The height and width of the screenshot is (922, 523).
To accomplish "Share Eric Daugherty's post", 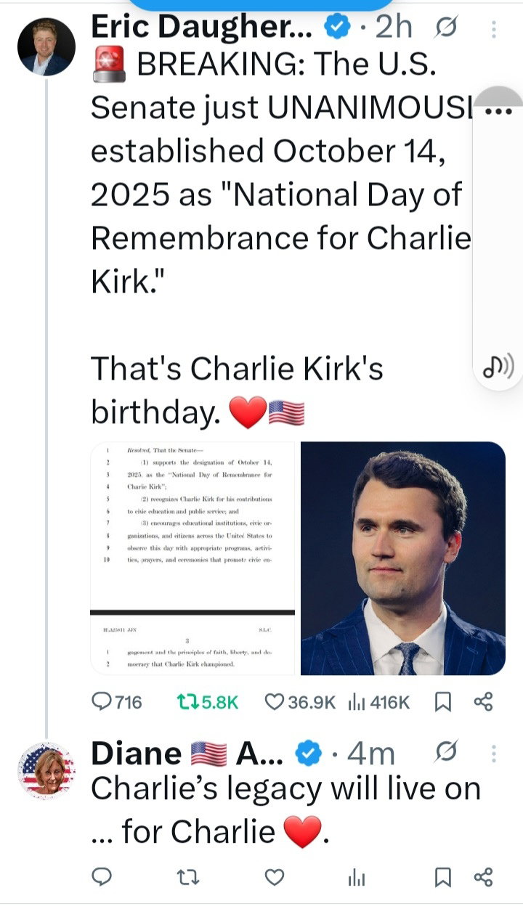I will click(x=483, y=701).
